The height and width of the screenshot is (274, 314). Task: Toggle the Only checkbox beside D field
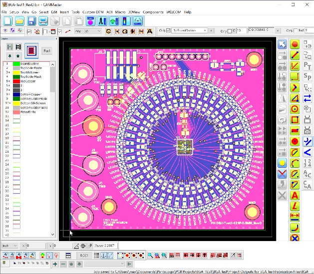(229, 31)
